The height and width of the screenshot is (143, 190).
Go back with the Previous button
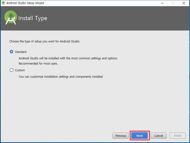click(120, 135)
